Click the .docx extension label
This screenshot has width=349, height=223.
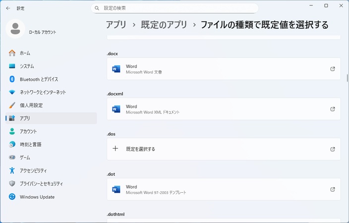tap(113, 54)
